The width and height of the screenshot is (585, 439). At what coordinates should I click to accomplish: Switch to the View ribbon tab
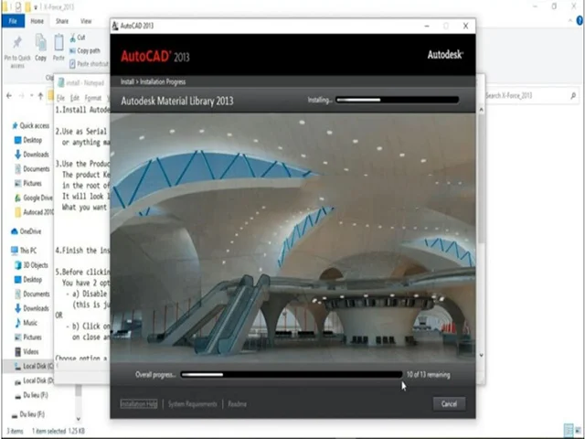coord(86,21)
